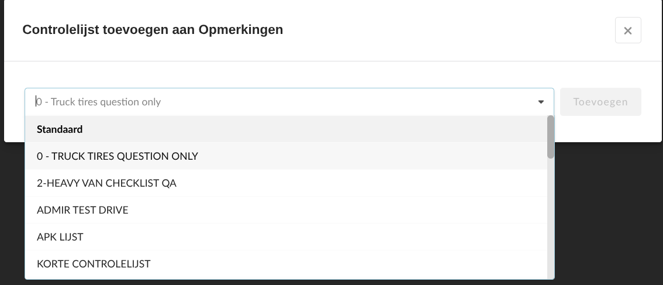Click the dropdown list scrollbar thumb

pos(550,136)
